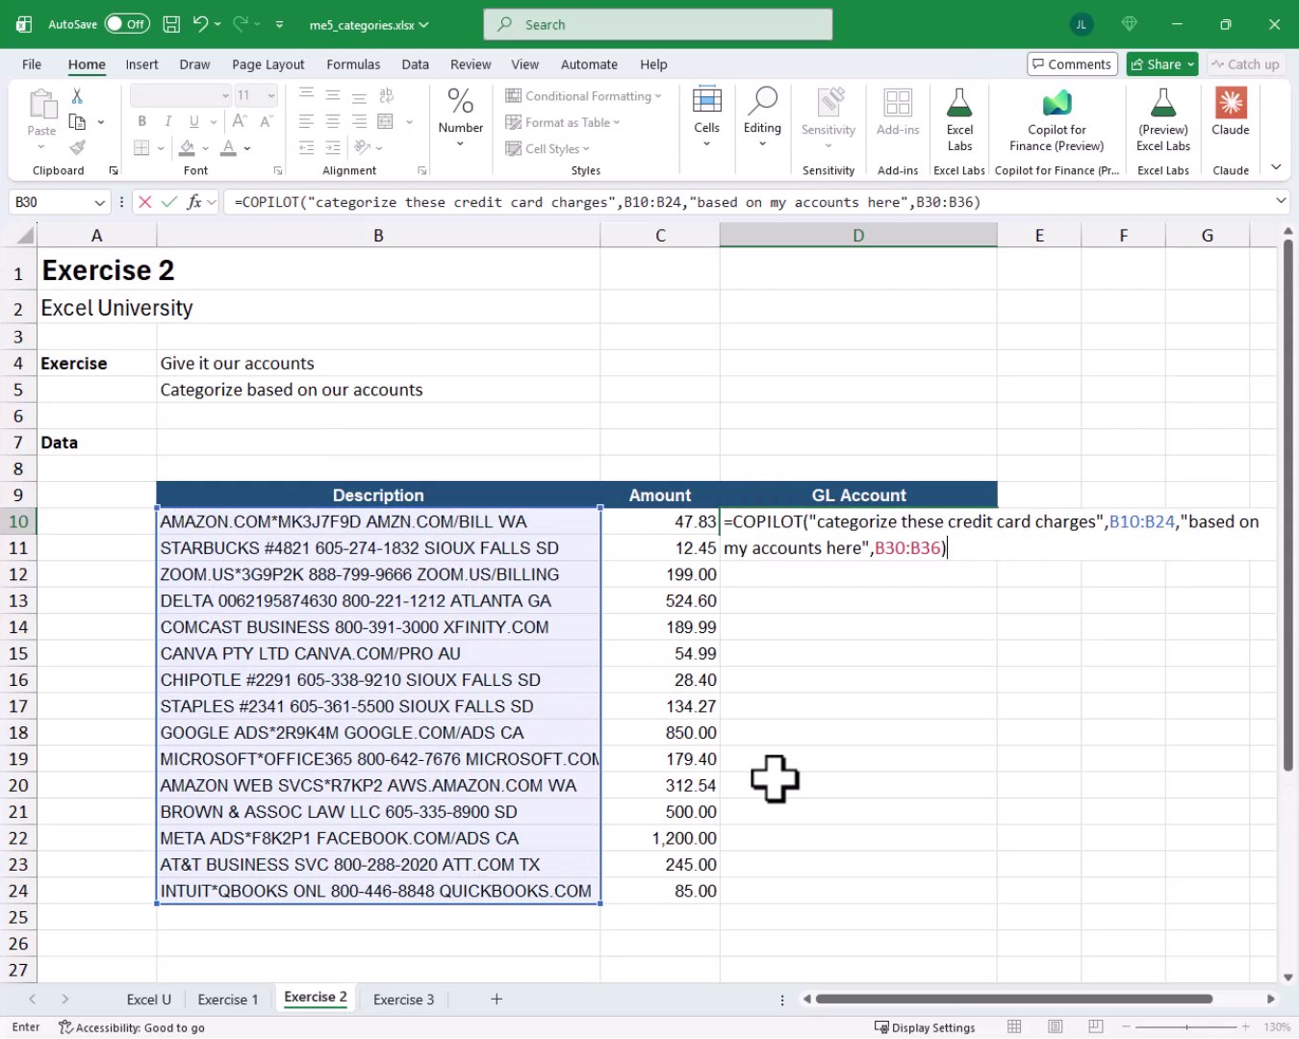Switch to Page Layout view icon
Viewport: 1299px width, 1039px height.
pyautogui.click(x=1056, y=1027)
